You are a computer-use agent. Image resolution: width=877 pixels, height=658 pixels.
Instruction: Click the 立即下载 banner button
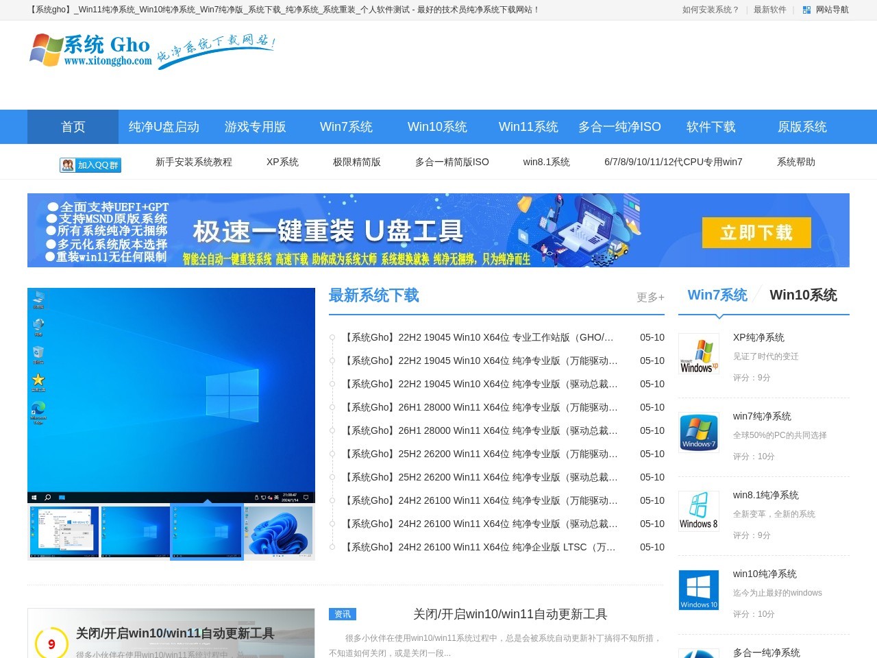pyautogui.click(x=756, y=232)
